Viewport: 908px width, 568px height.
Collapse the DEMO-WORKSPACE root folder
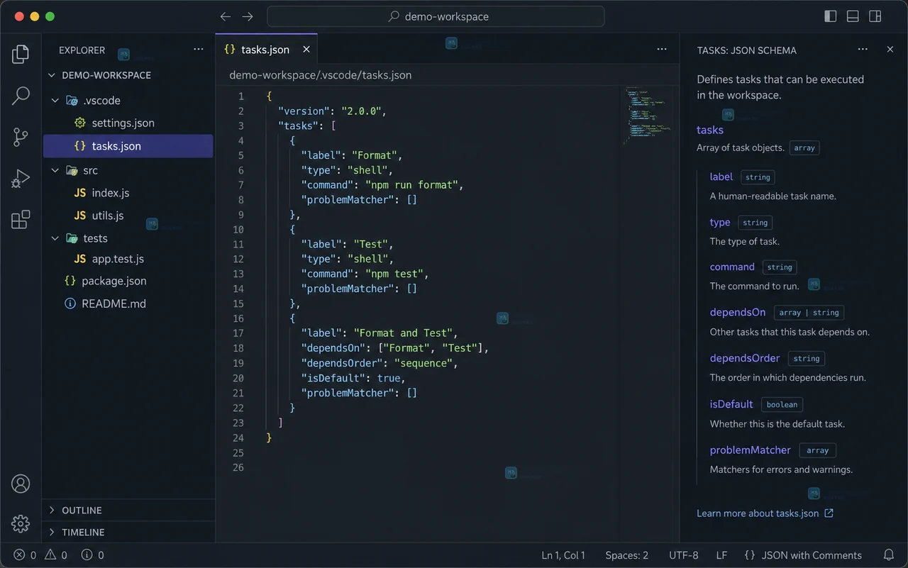52,75
